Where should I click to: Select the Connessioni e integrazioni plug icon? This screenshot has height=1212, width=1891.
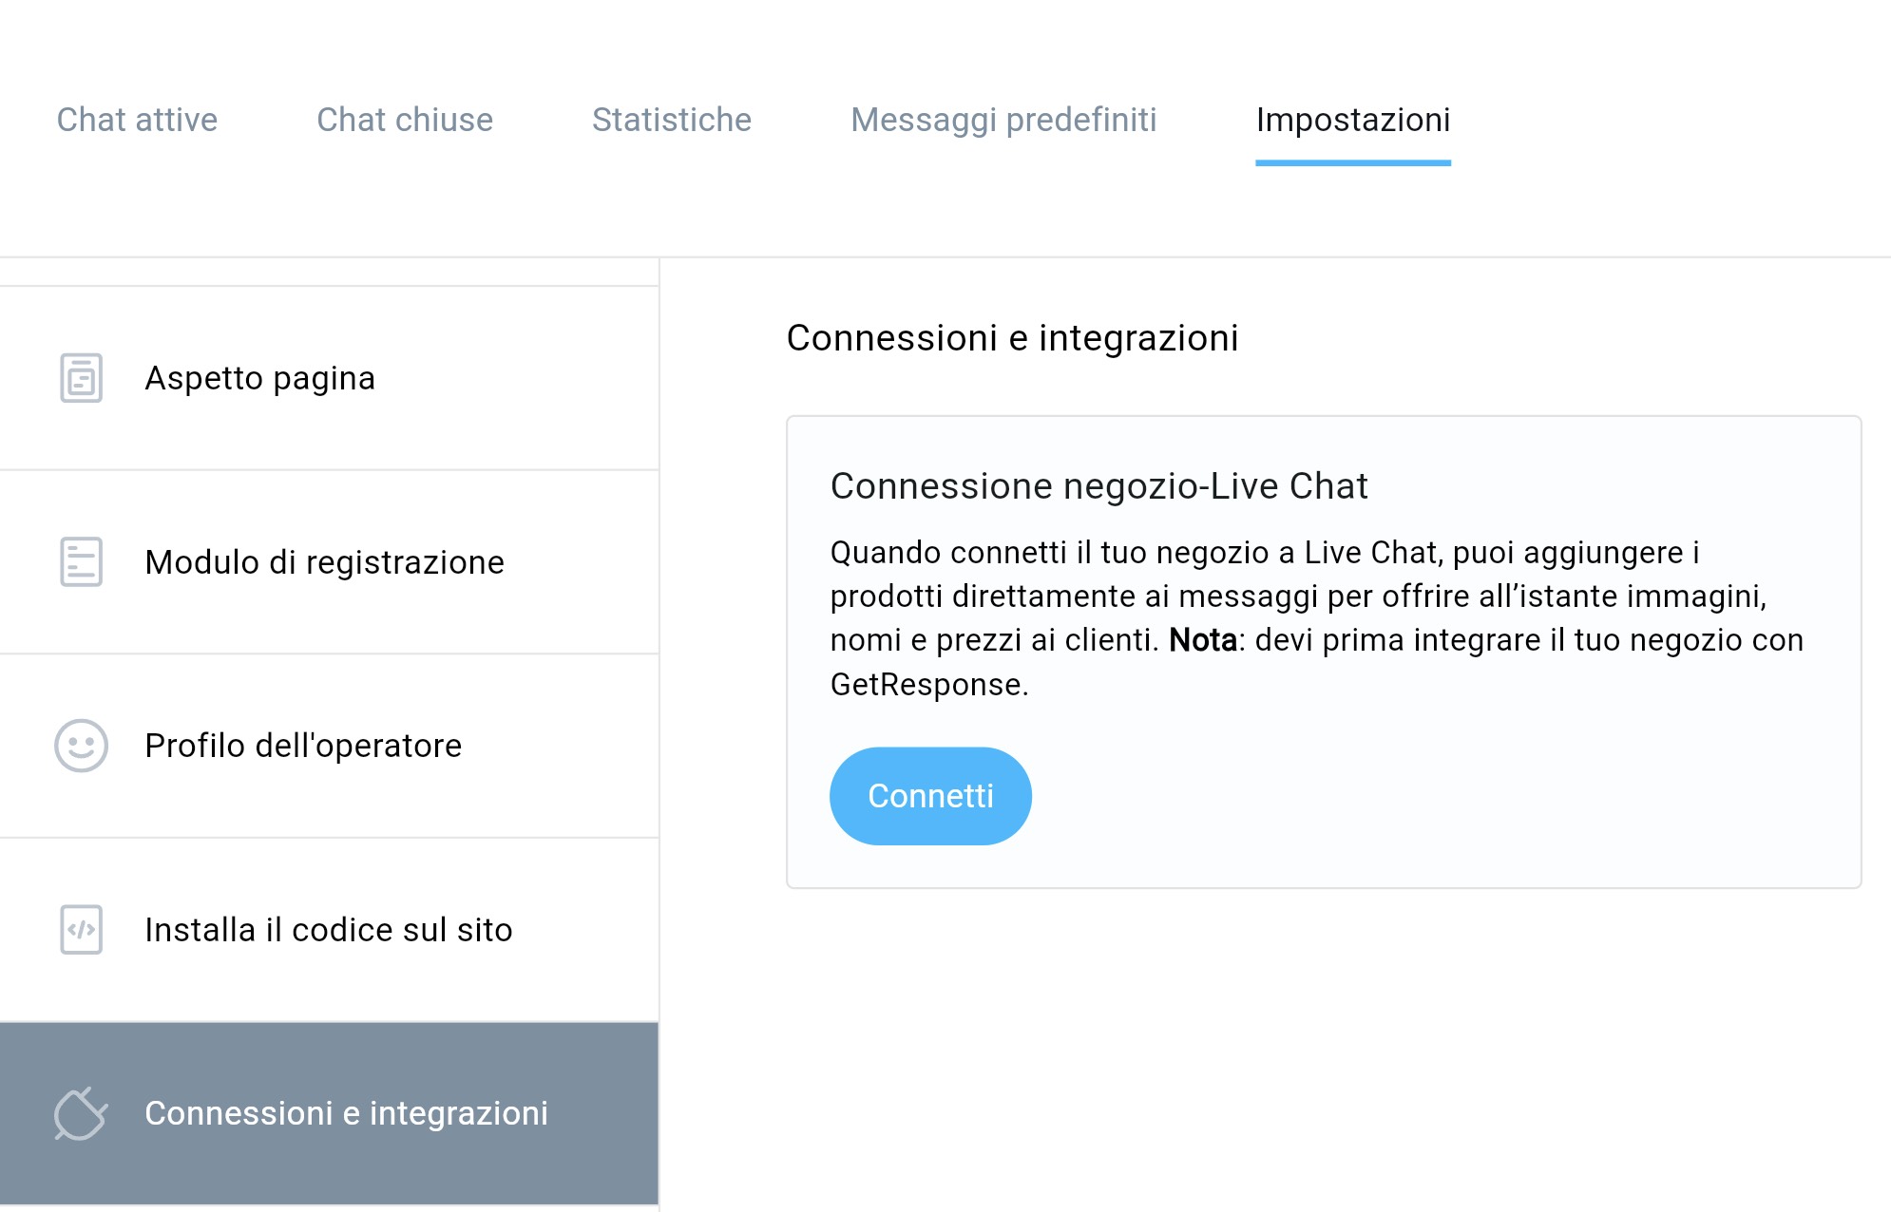coord(80,1113)
